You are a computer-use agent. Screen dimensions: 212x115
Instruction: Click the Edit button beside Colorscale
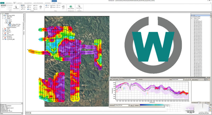pyautogui.click(x=131, y=105)
